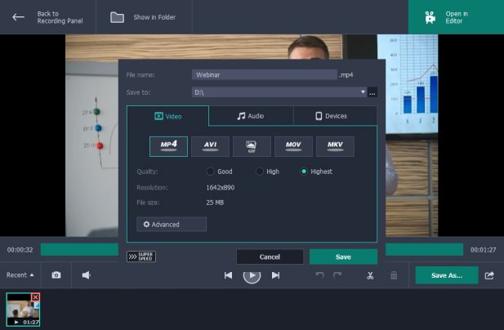Skip to next frame
This screenshot has width=504, height=330.
click(275, 275)
